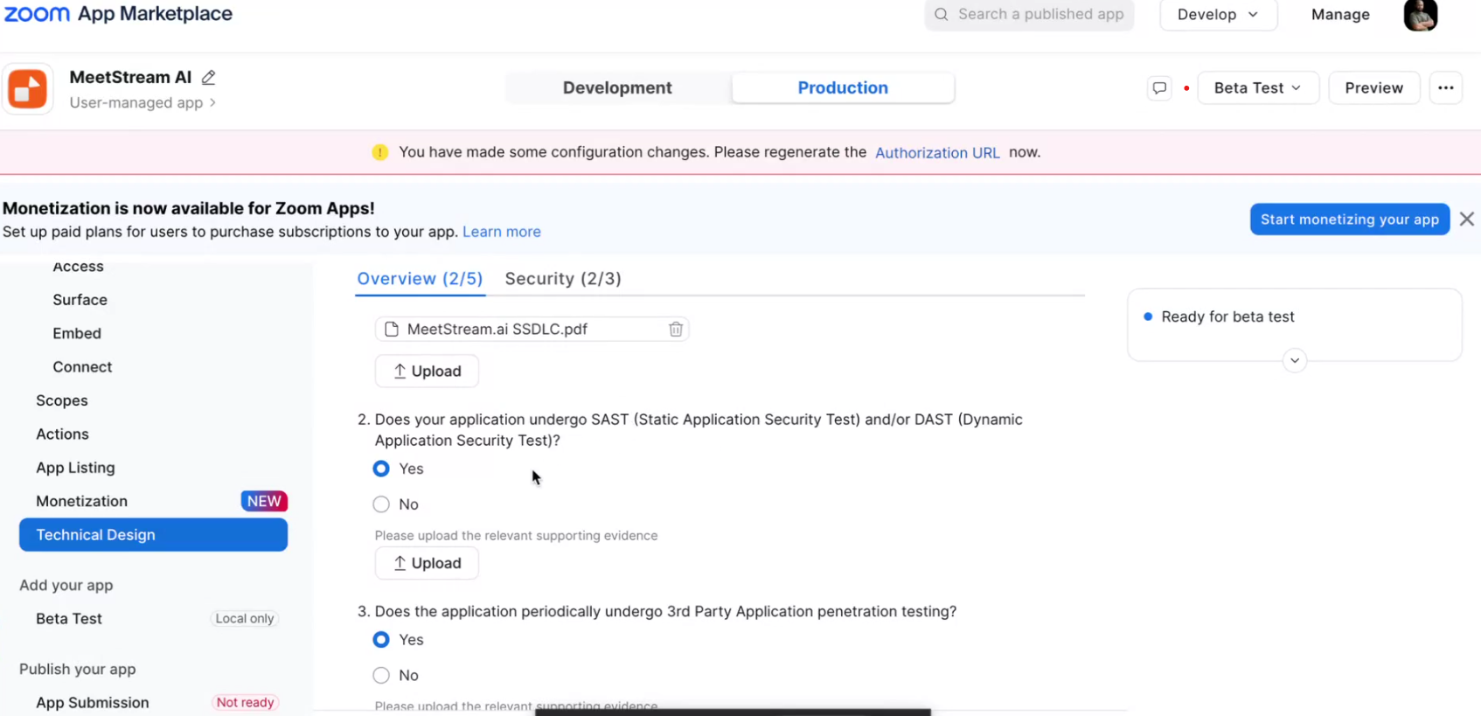Expand the Ready for beta test panel
Screen dimensions: 1481x716
[x=1295, y=360]
